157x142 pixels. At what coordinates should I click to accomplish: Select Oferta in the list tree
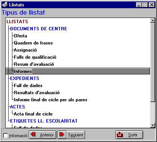click(21, 36)
